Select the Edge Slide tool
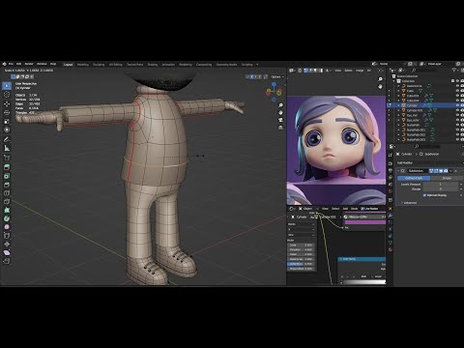 [x=7, y=236]
